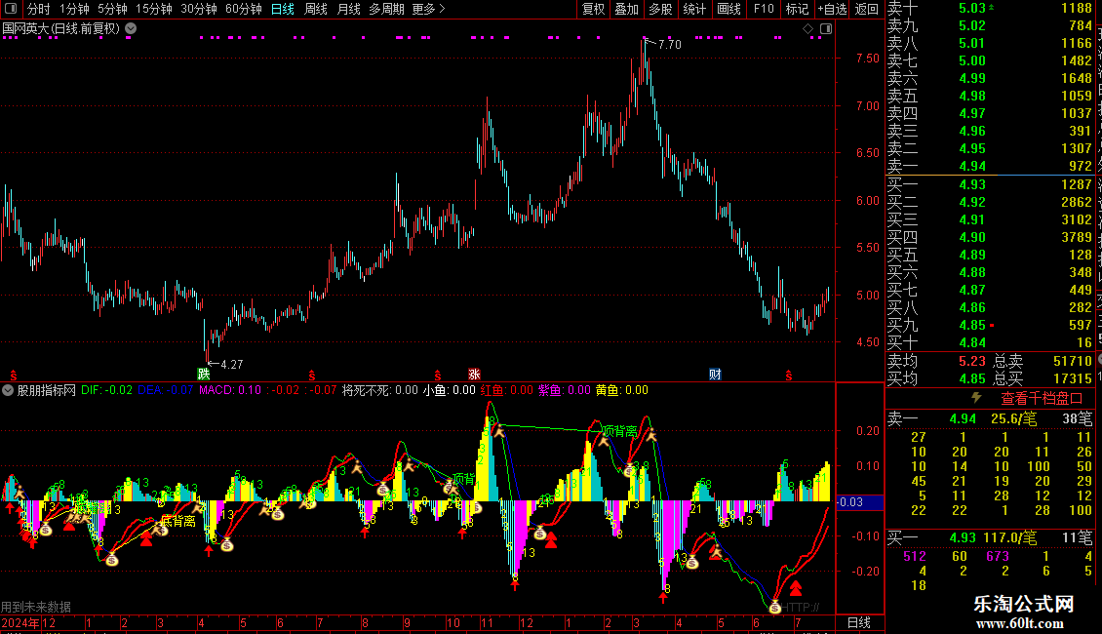Click 标记 mark button
This screenshot has height=634, width=1102.
click(x=797, y=9)
